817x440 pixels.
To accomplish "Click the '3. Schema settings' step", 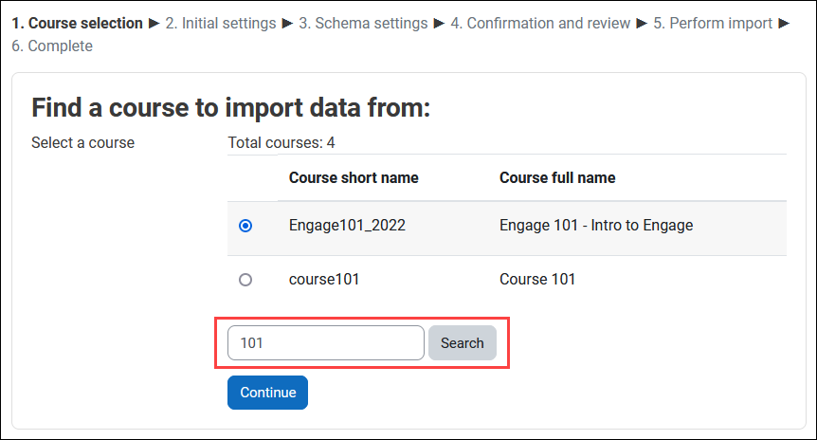I will [363, 24].
